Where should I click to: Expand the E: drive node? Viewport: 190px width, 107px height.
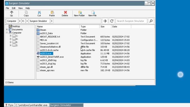[11, 42]
